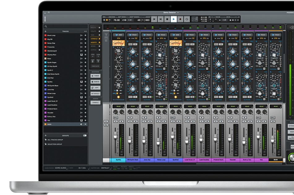Toggle the SENDS section visibility
Image resolution: width=294 pixels, height=195 pixels.
99,46
